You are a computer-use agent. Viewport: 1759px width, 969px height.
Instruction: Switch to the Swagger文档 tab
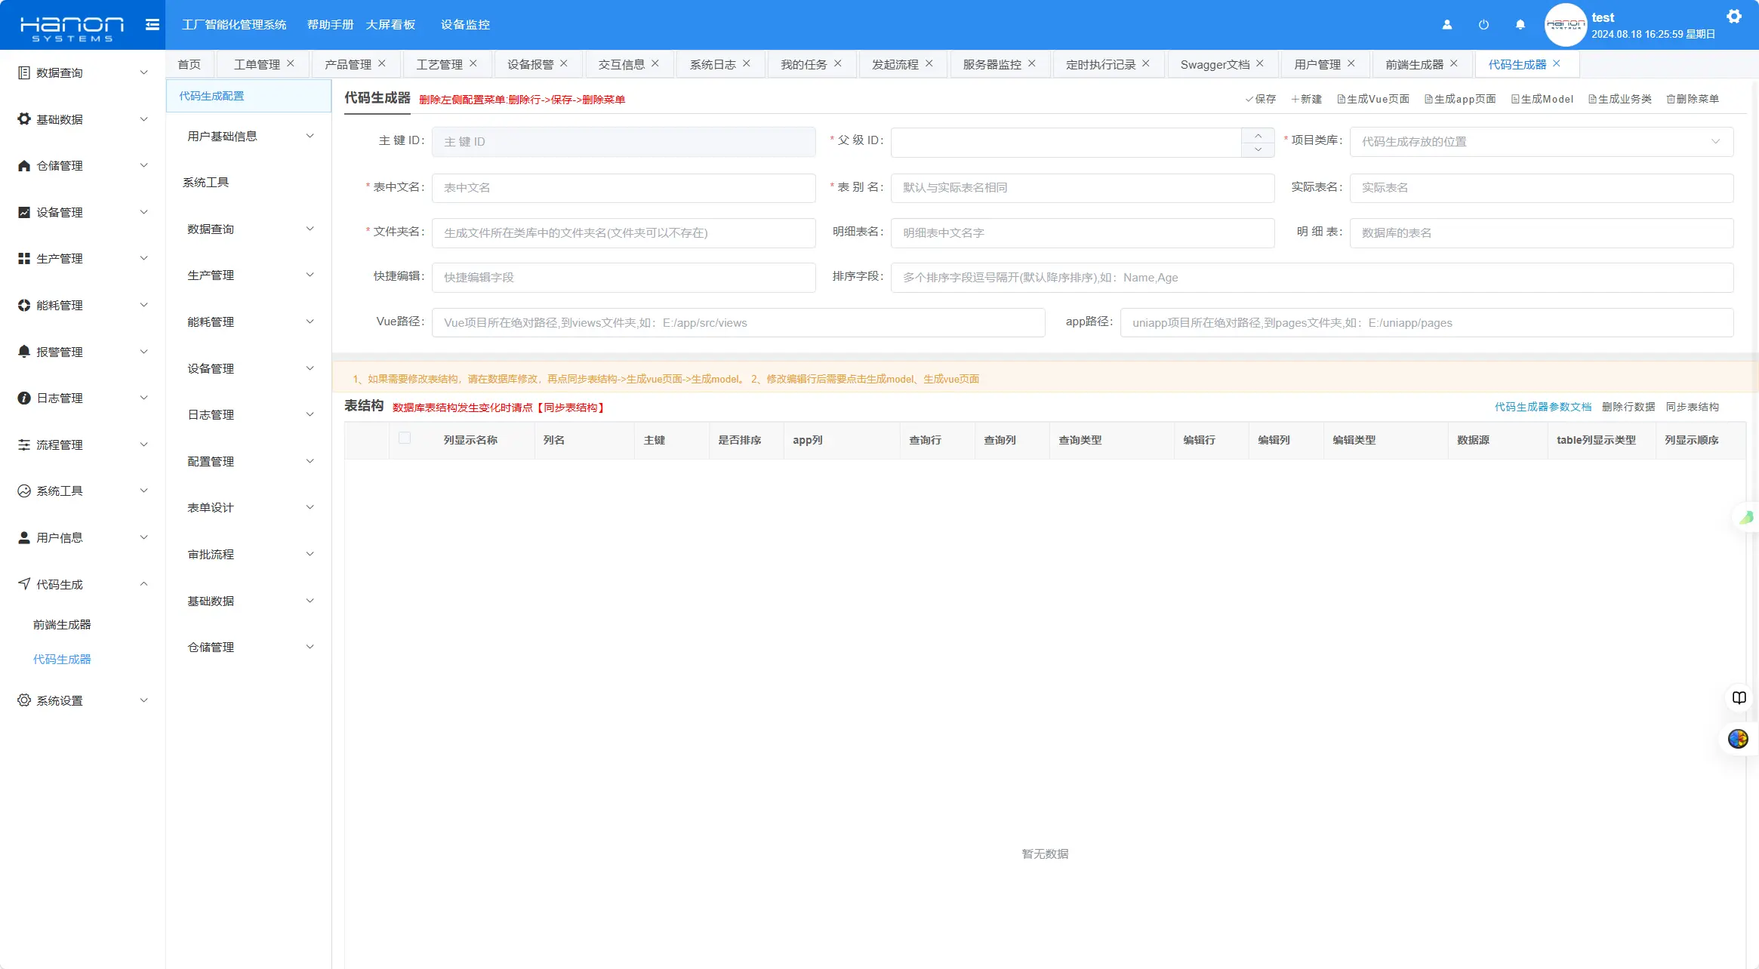point(1215,65)
